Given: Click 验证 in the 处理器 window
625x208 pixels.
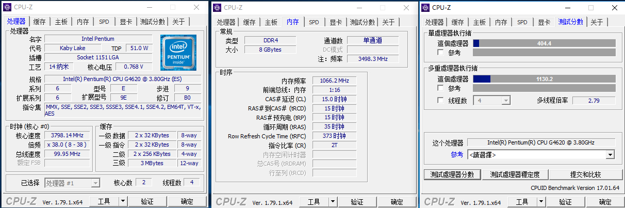Looking at the screenshot, I should click(x=147, y=201).
